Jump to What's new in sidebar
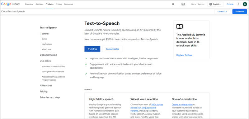This screenshot has height=119, width=249. pos(46,49)
